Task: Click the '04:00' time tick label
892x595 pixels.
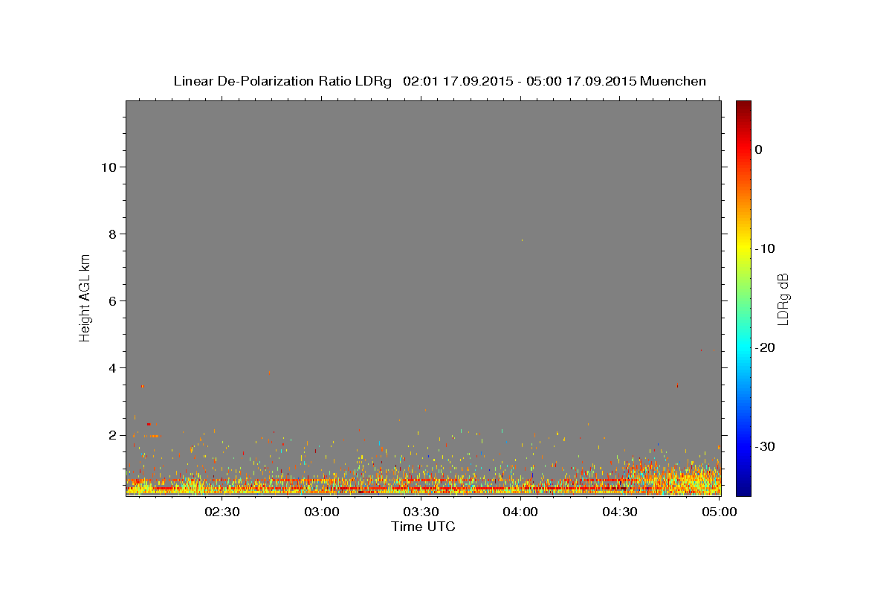Action: [520, 512]
